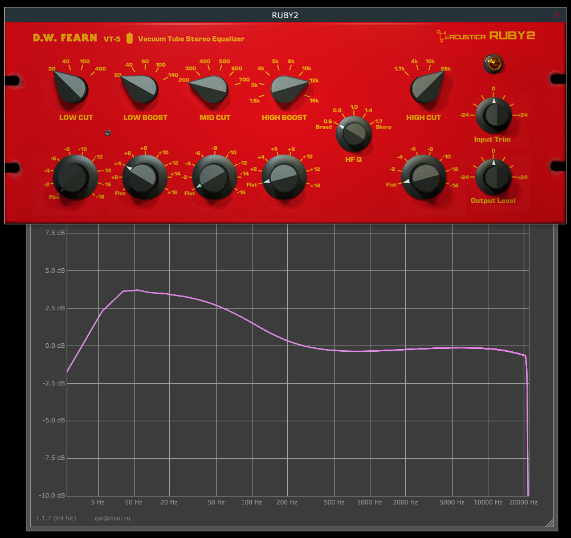Click the "400" marking on the Low Cut dial
Viewport: 571px width, 538px height.
(x=100, y=68)
